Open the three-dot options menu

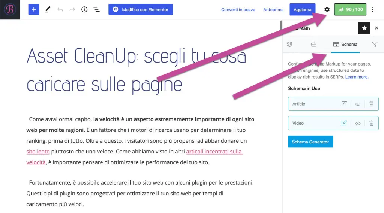point(372,9)
